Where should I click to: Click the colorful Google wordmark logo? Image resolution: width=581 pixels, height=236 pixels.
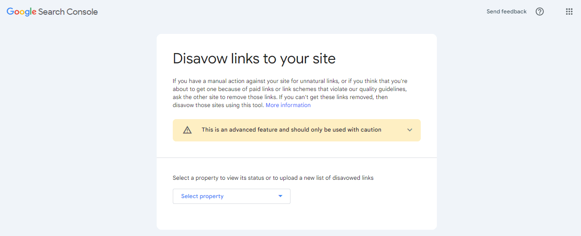pyautogui.click(x=21, y=12)
